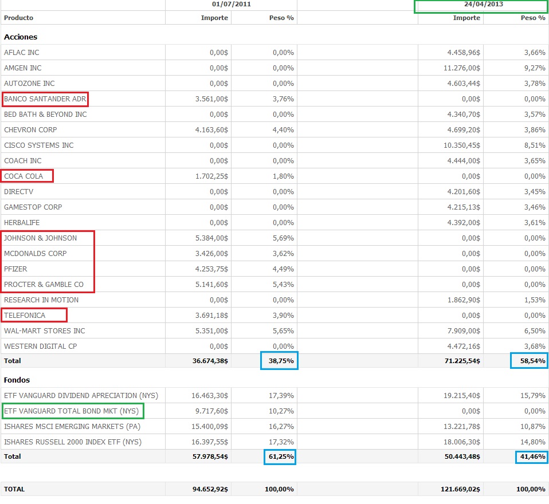
Task: Click the 5.141,60$ Procter & Gamble amount
Action: click(211, 285)
